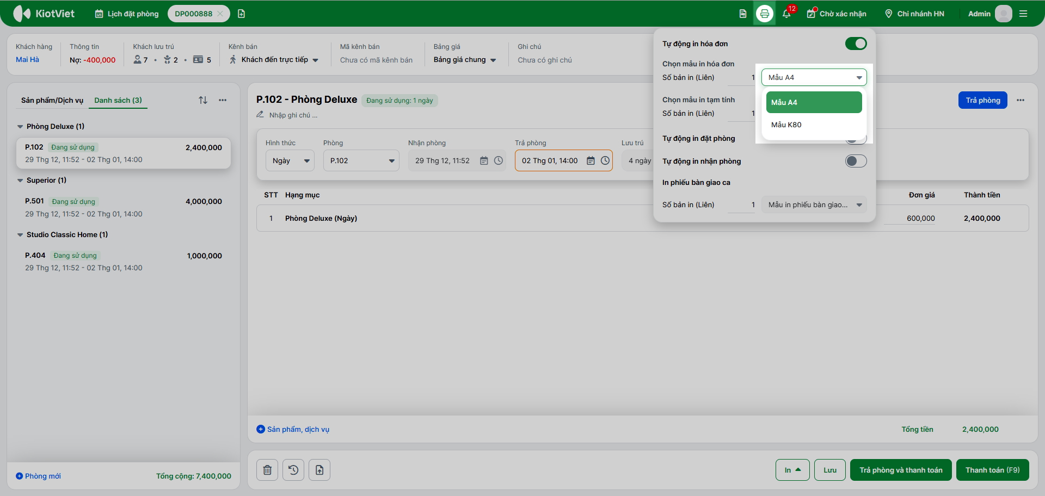Switch to Danh sách (3) tab

(118, 100)
